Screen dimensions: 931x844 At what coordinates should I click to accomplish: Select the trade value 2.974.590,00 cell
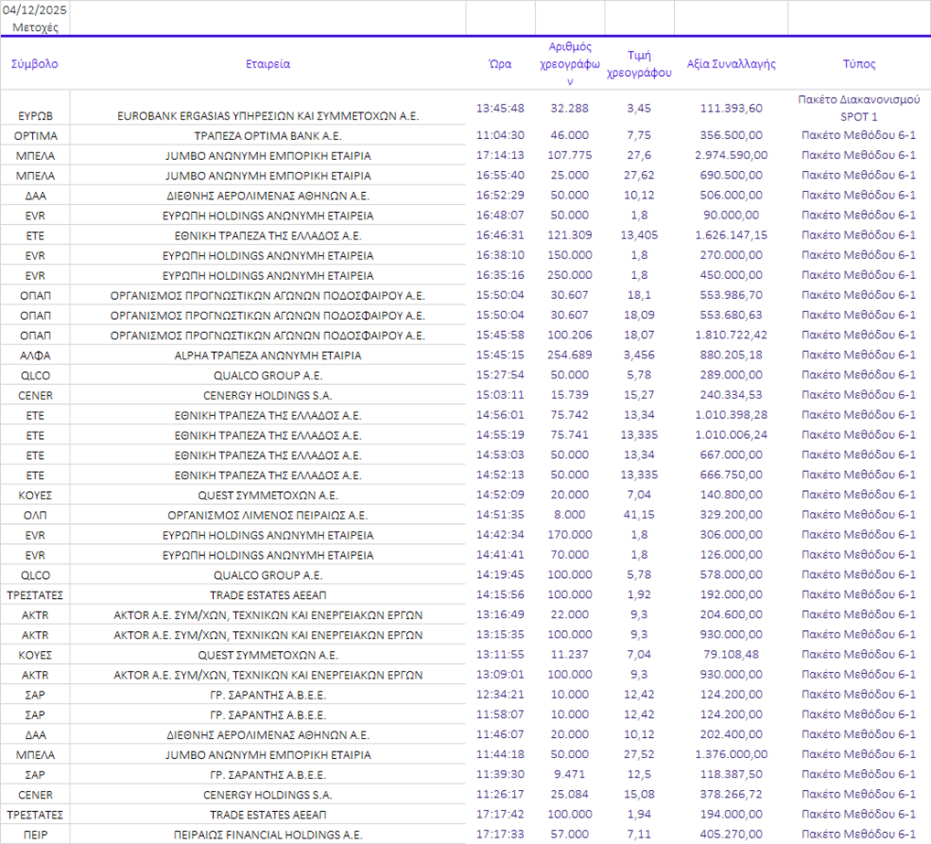pyautogui.click(x=731, y=155)
